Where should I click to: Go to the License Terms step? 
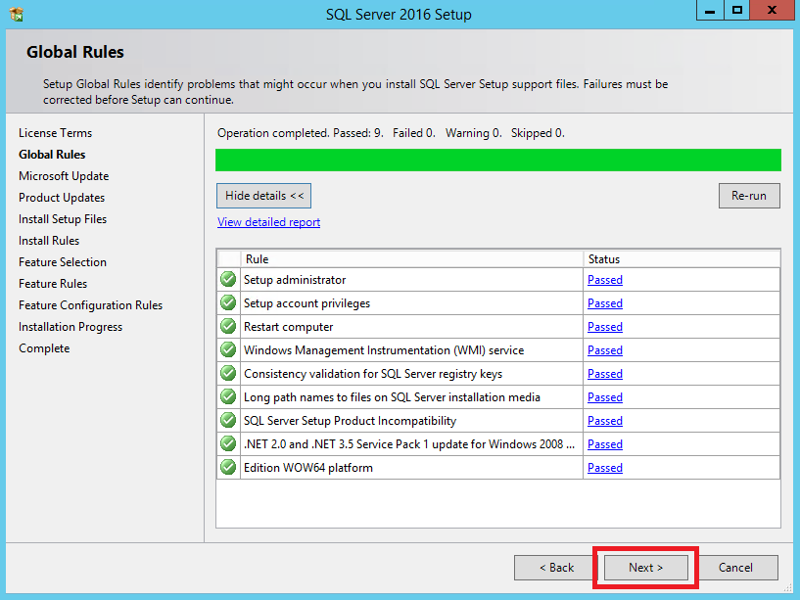click(x=56, y=133)
